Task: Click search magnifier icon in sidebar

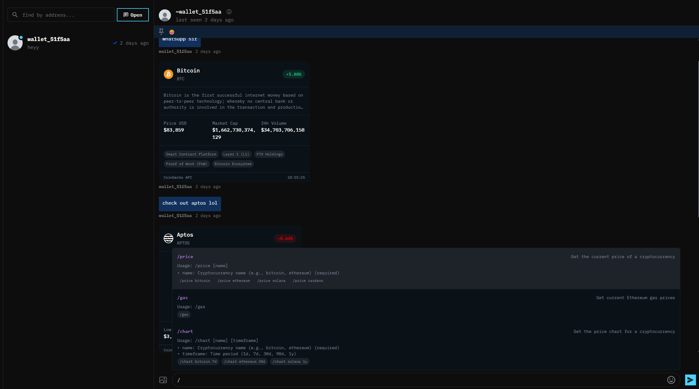Action: click(x=15, y=15)
